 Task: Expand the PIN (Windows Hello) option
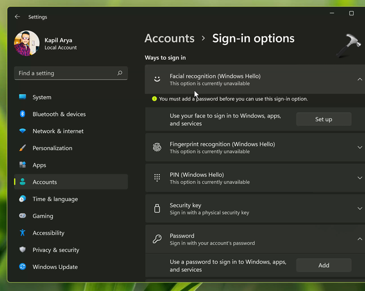tap(360, 178)
